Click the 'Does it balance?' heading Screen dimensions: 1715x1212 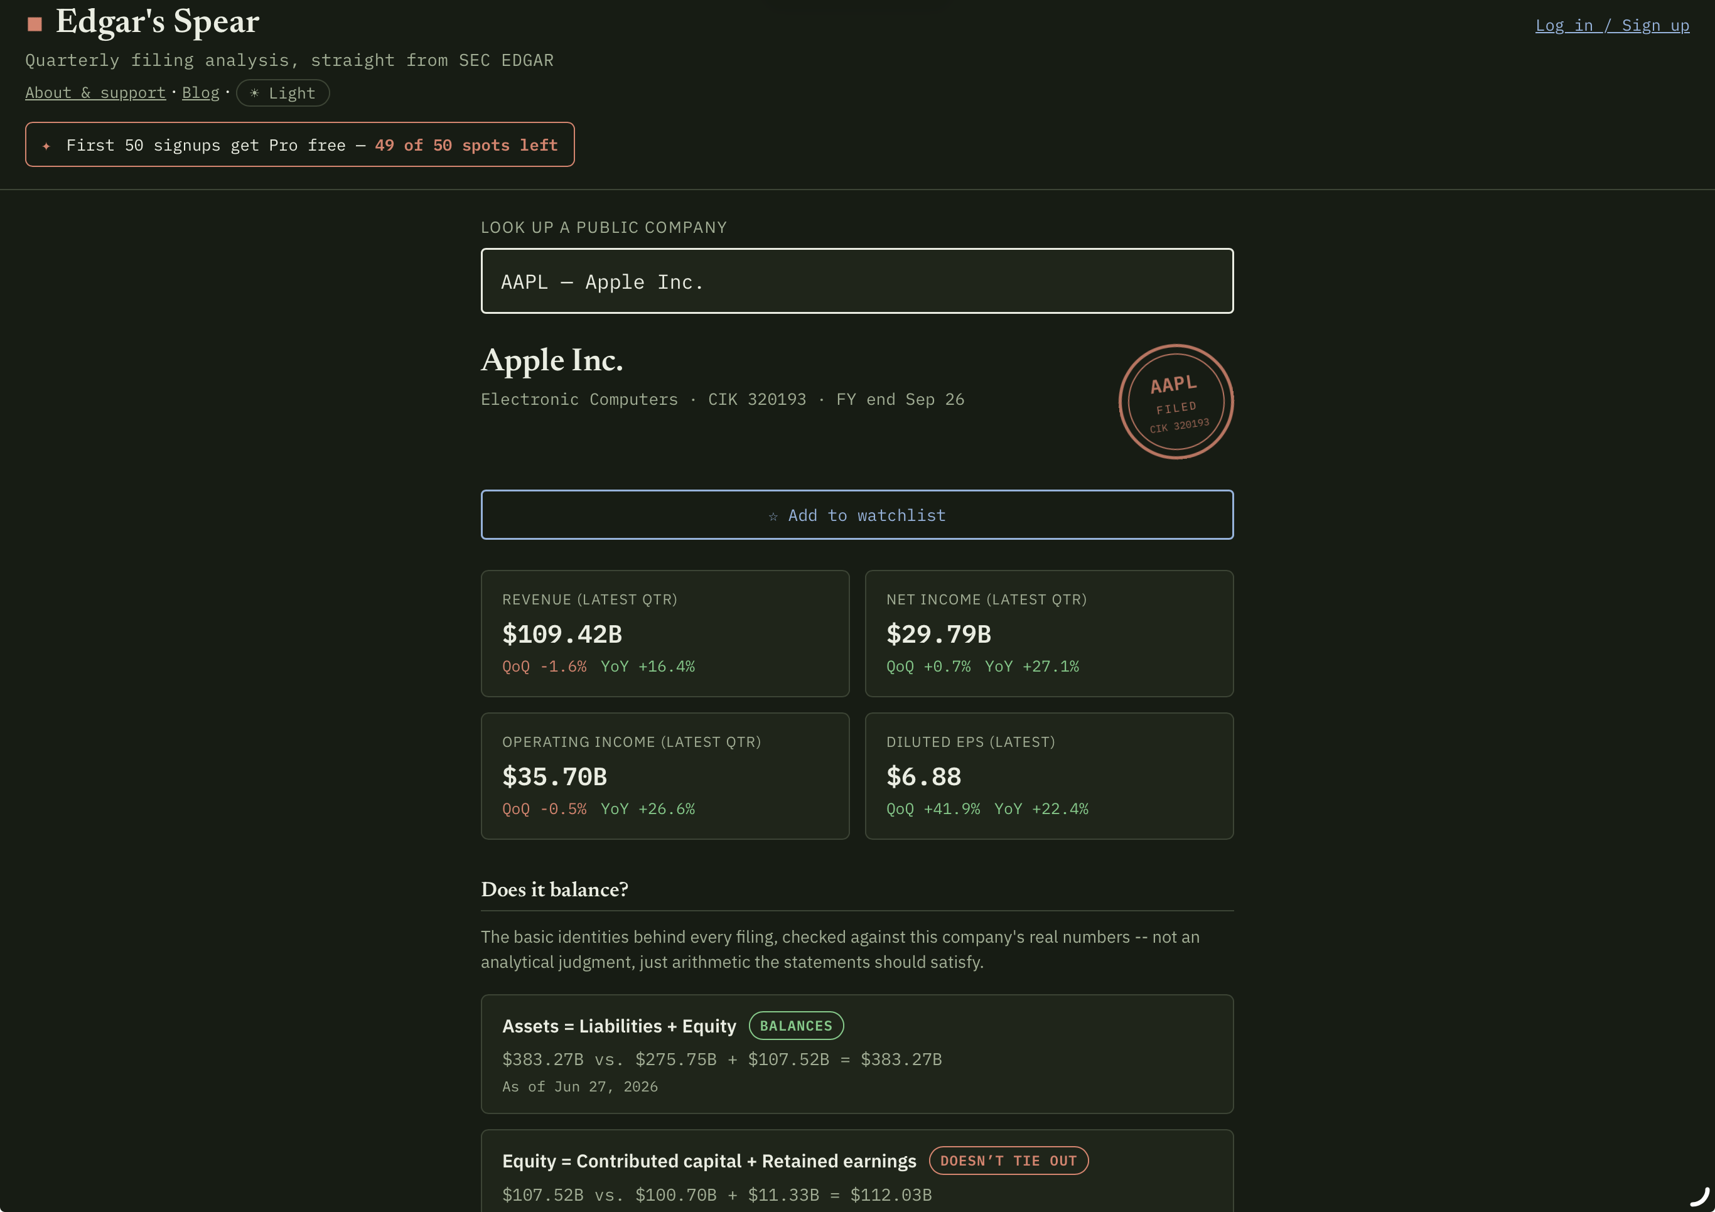coord(554,889)
